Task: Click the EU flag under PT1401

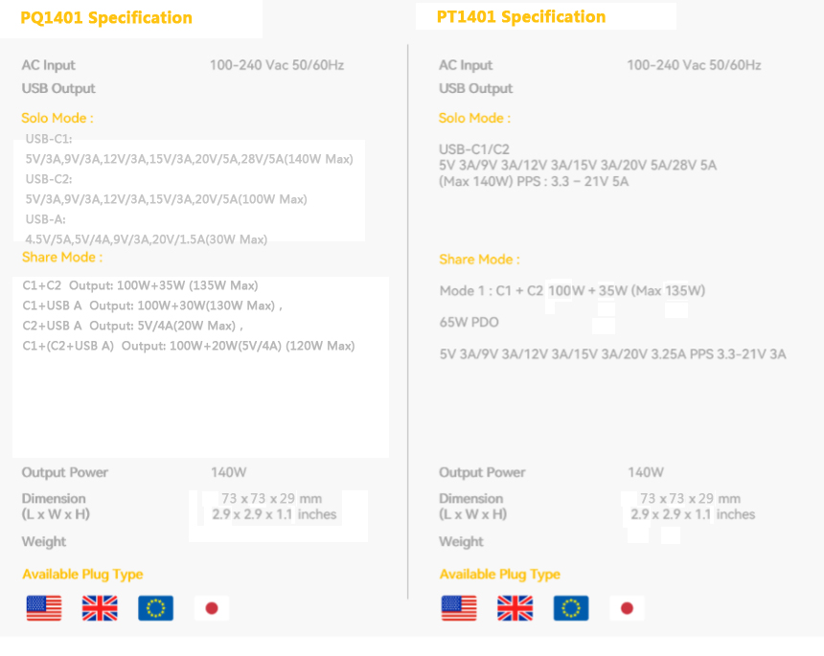Action: tap(571, 608)
